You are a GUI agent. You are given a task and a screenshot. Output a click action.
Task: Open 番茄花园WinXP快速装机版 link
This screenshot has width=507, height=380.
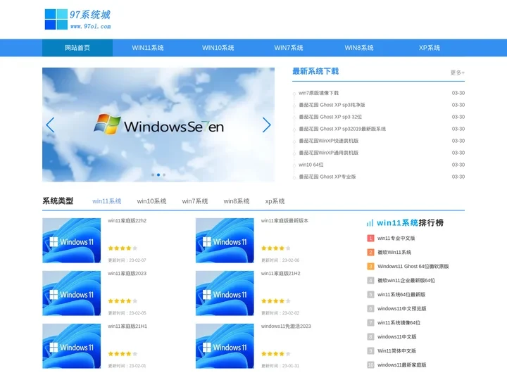click(329, 141)
